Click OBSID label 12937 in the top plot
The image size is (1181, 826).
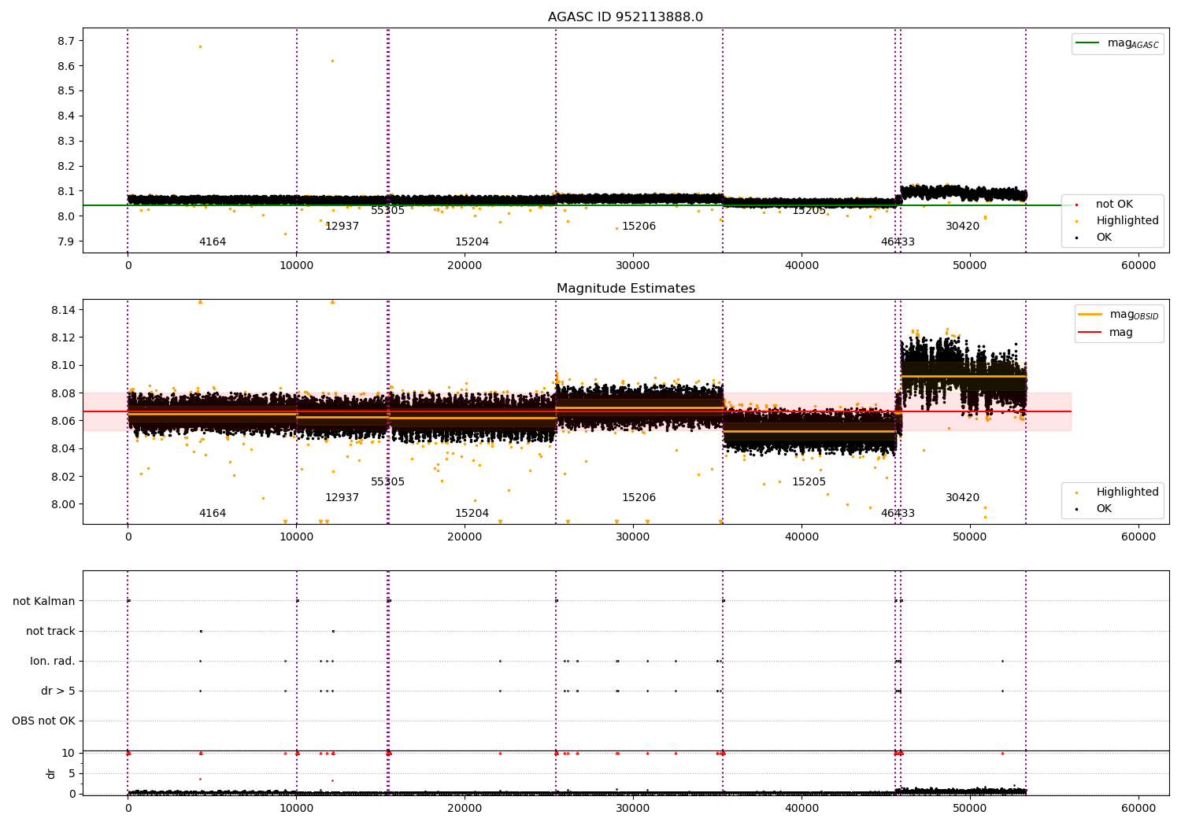point(342,227)
